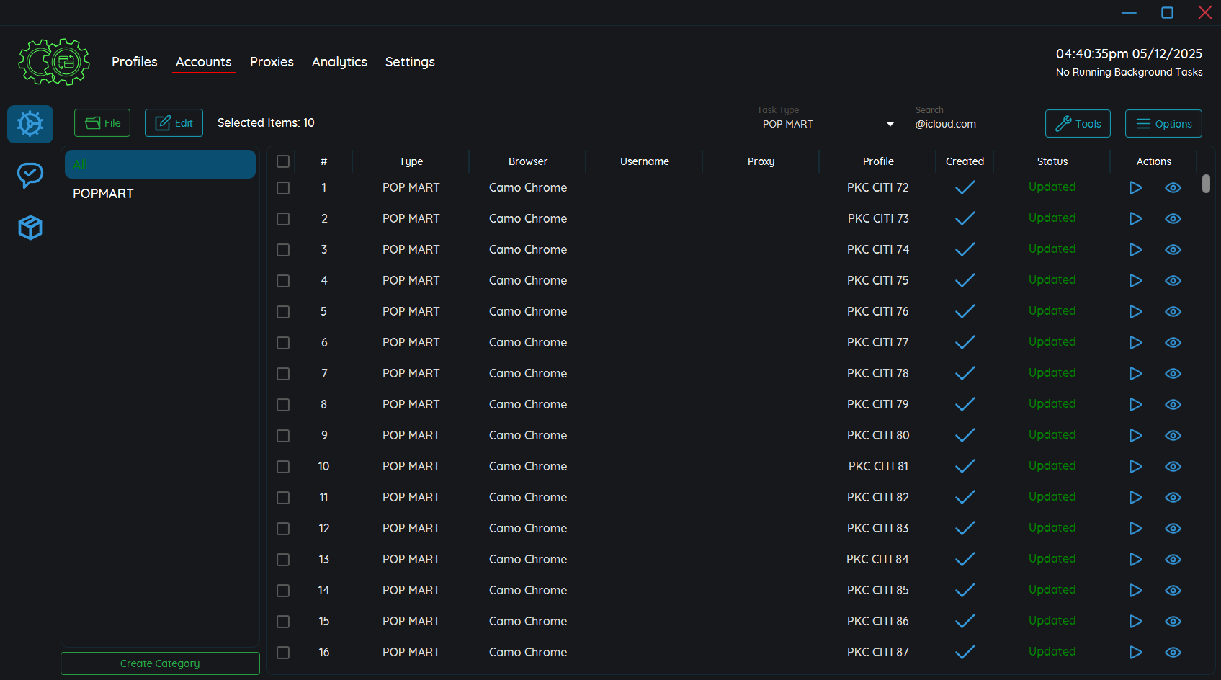Open the cube package sidebar icon
This screenshot has width=1221, height=680.
(30, 228)
